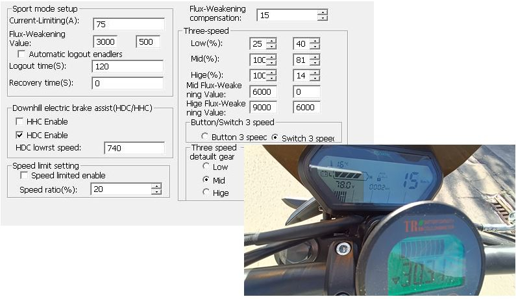
Task: Enable the Automatic logout checkbox
Action: 23,54
